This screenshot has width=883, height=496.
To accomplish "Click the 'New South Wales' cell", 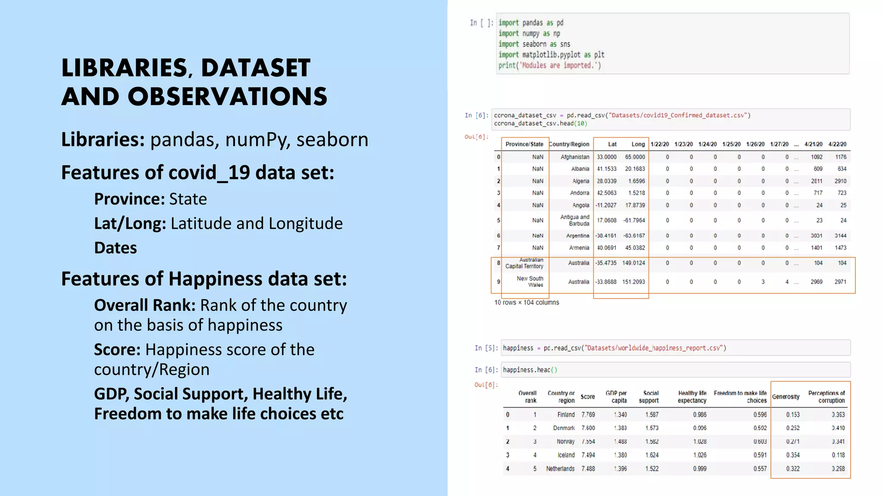I will 530,282.
